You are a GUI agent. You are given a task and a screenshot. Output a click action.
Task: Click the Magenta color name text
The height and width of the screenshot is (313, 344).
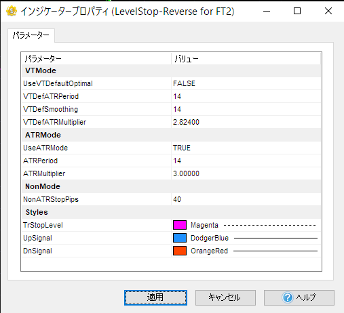click(x=204, y=225)
